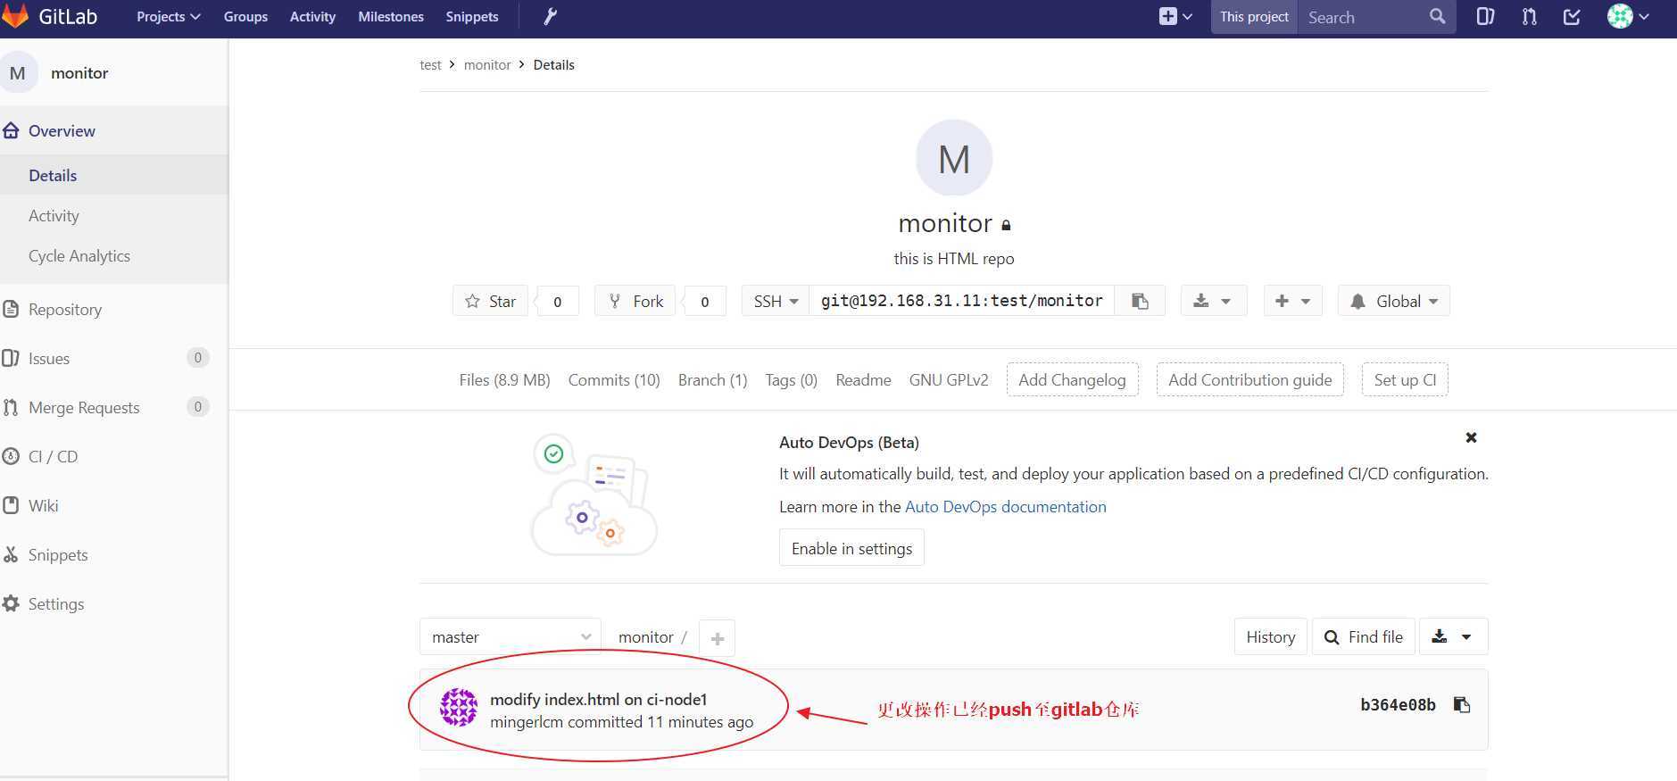Viewport: 1677px width, 781px height.
Task: Click the fork count 0
Action: (x=704, y=302)
